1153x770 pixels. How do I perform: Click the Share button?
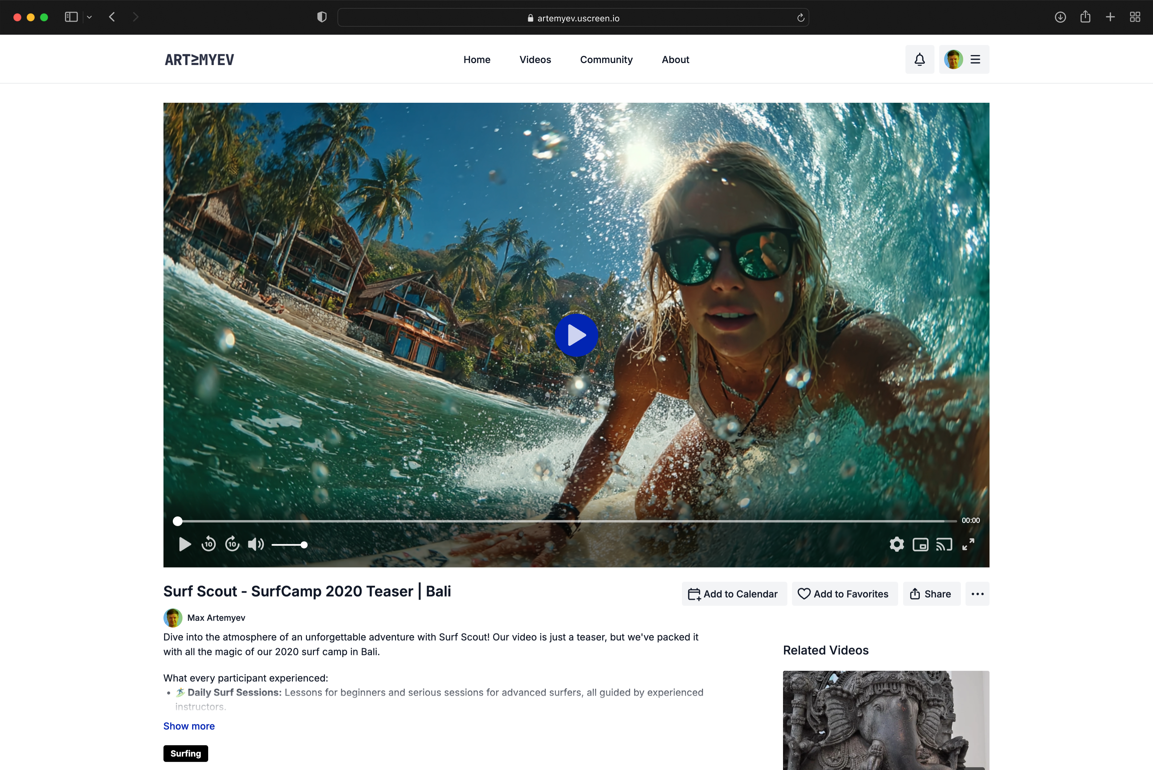(x=931, y=594)
